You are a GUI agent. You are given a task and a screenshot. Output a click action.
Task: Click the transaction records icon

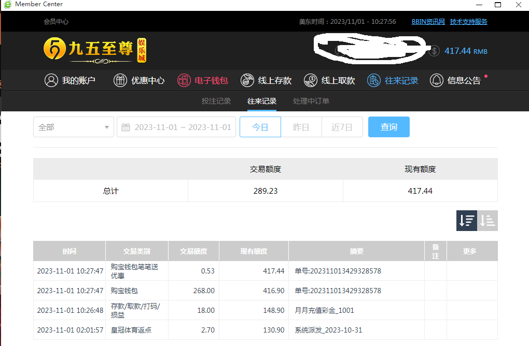pos(373,80)
